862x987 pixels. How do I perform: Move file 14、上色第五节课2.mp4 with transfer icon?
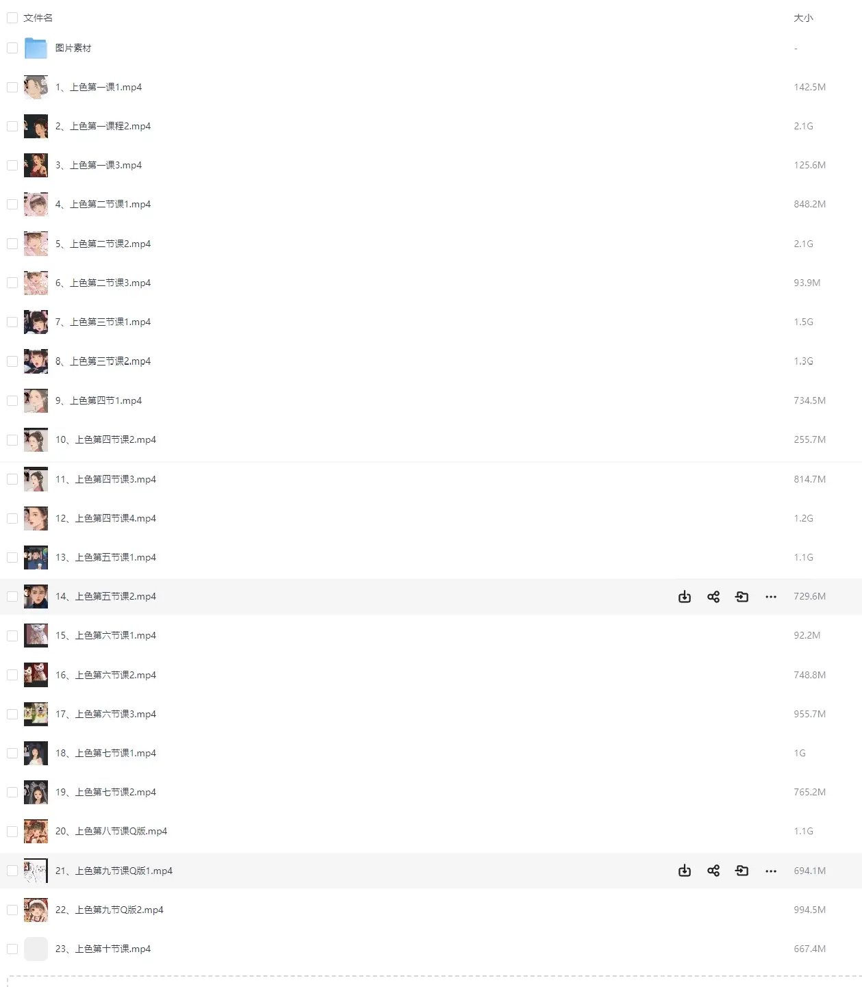tap(742, 597)
